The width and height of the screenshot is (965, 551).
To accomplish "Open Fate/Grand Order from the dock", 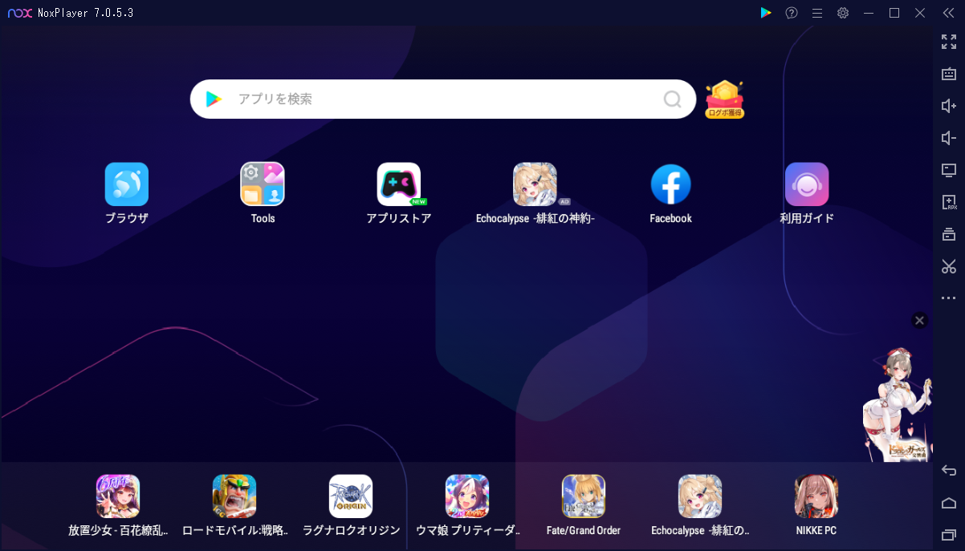I will pos(584,496).
